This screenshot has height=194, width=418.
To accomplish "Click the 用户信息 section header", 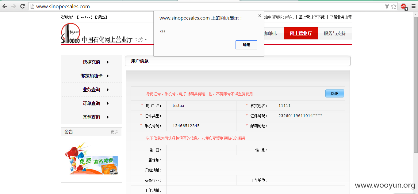I will [x=238, y=61].
